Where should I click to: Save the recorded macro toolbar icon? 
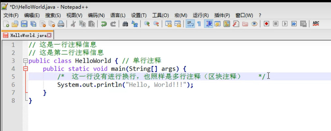click(303, 24)
